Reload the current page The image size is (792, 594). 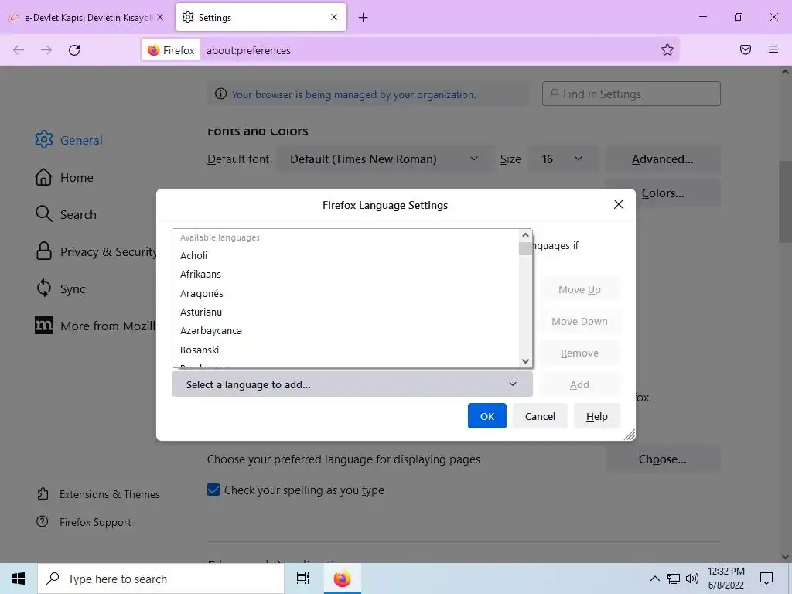[74, 50]
